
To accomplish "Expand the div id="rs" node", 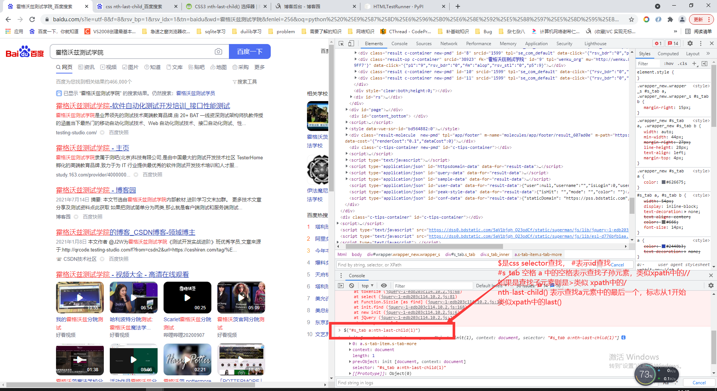I will tap(351, 97).
